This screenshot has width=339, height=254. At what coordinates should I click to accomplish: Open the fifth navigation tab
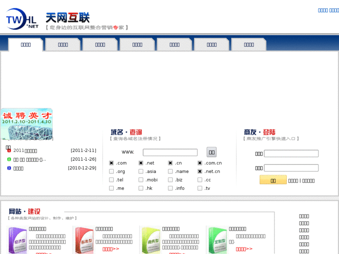click(174, 45)
